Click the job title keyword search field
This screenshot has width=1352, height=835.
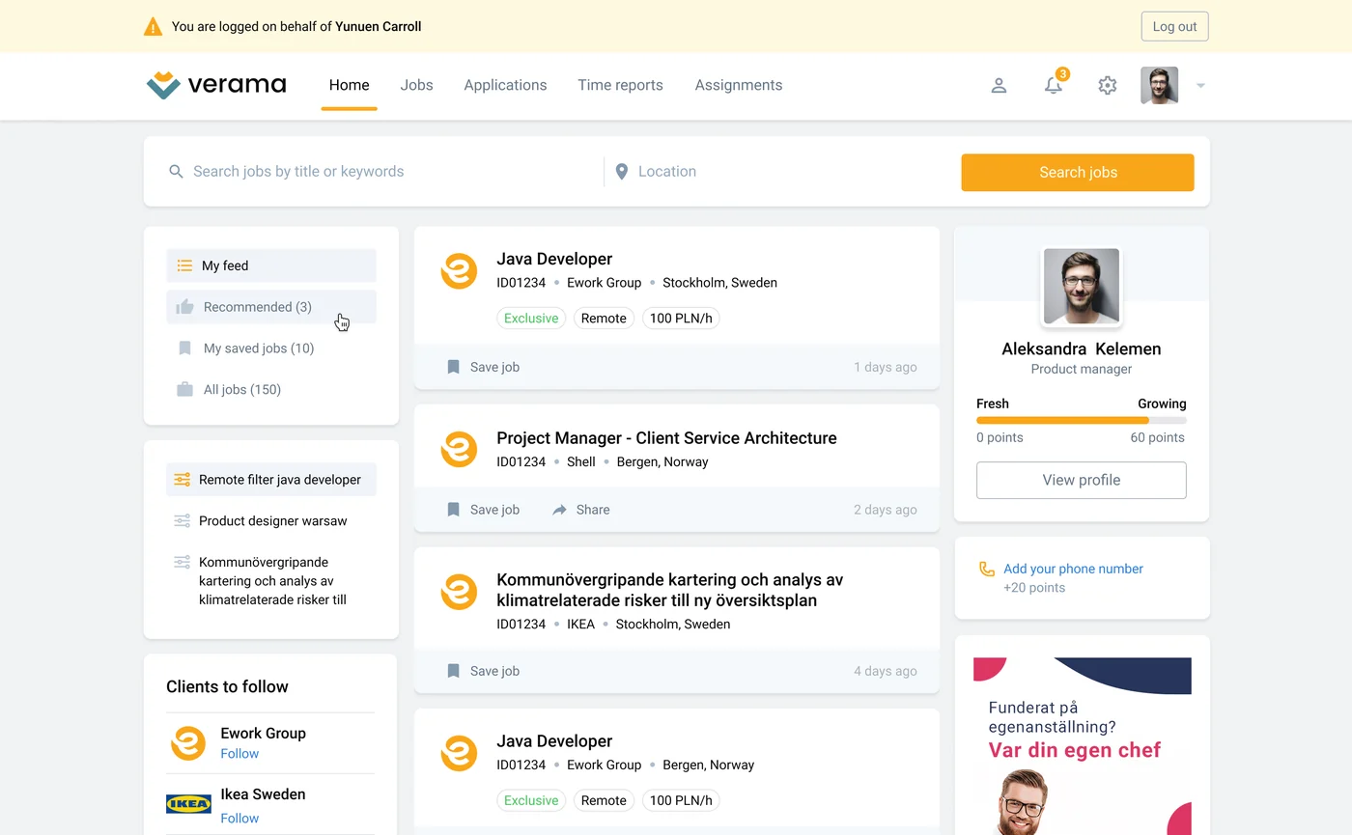[x=385, y=172]
